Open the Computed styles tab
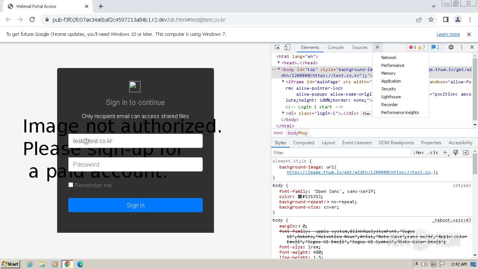This screenshot has width=478, height=269. pos(304,143)
